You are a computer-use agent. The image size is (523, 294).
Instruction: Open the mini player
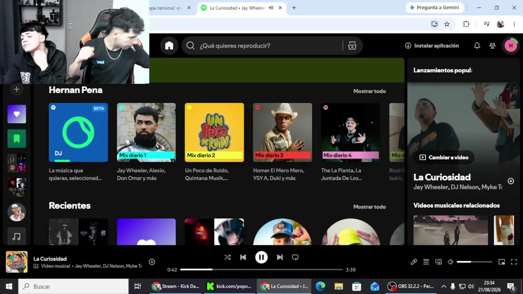coord(502,262)
